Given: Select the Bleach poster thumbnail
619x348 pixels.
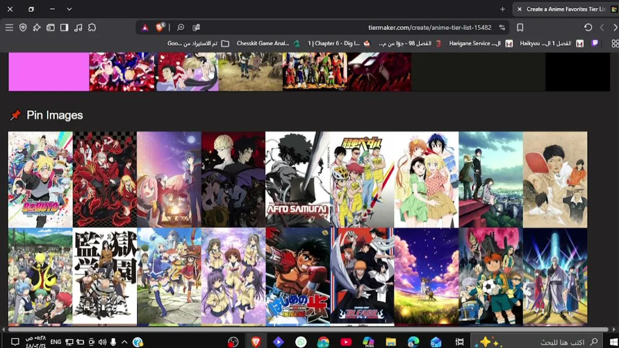Looking at the screenshot, I should pos(362,276).
